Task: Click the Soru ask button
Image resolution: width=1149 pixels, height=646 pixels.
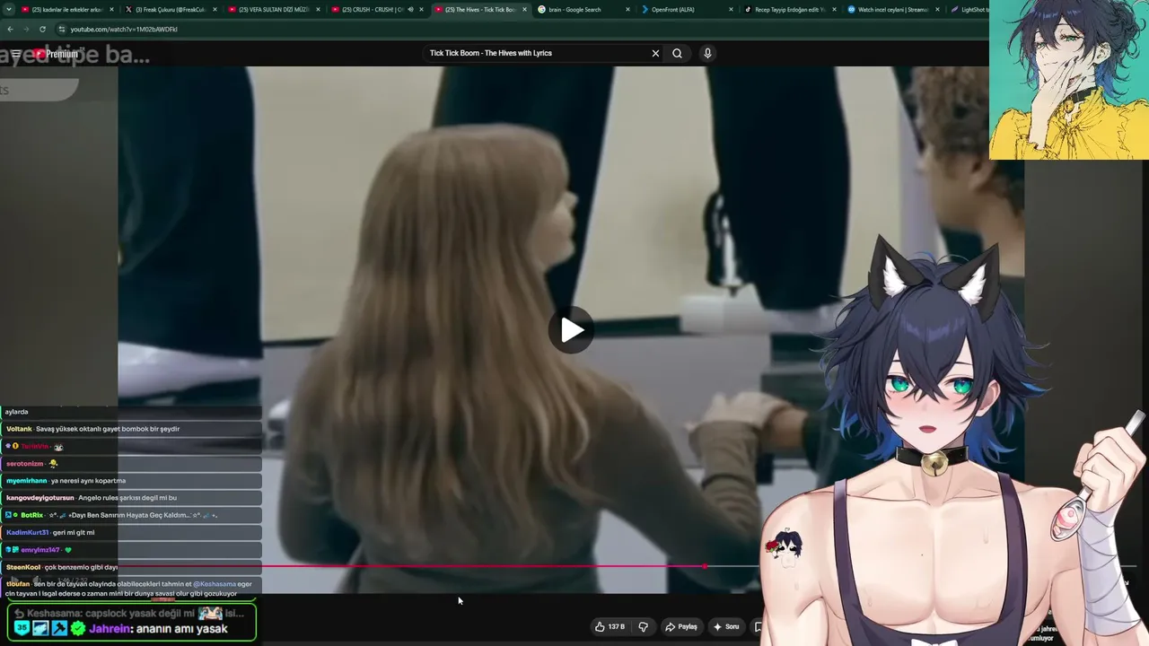Action: click(x=725, y=626)
